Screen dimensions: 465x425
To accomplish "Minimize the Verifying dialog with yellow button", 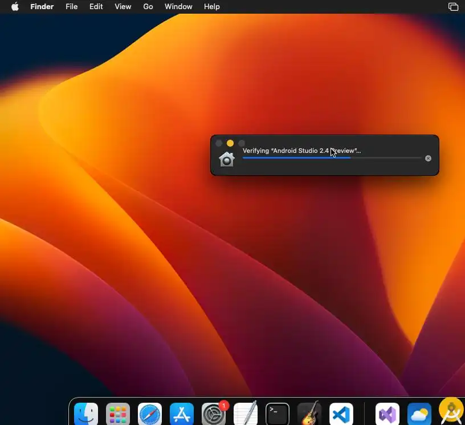I will 230,143.
